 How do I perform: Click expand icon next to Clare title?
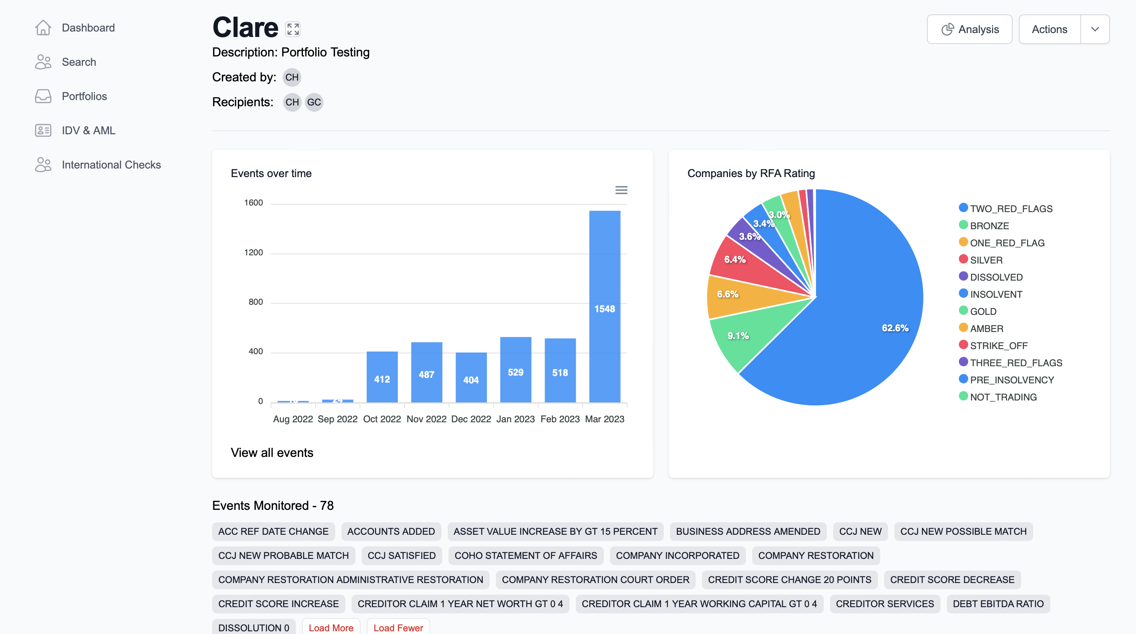point(293,29)
